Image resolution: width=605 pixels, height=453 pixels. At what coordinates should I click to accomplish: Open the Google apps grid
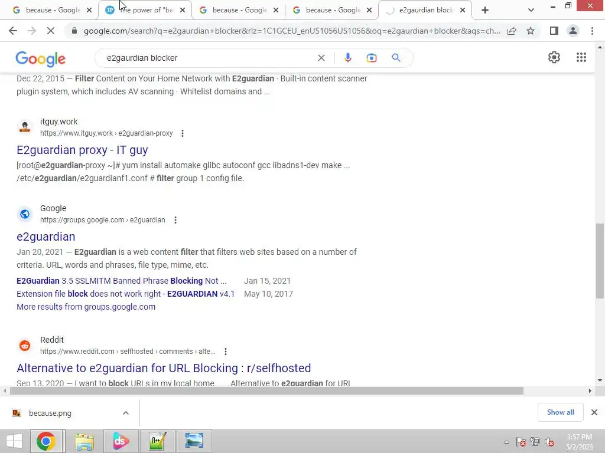coord(581,57)
